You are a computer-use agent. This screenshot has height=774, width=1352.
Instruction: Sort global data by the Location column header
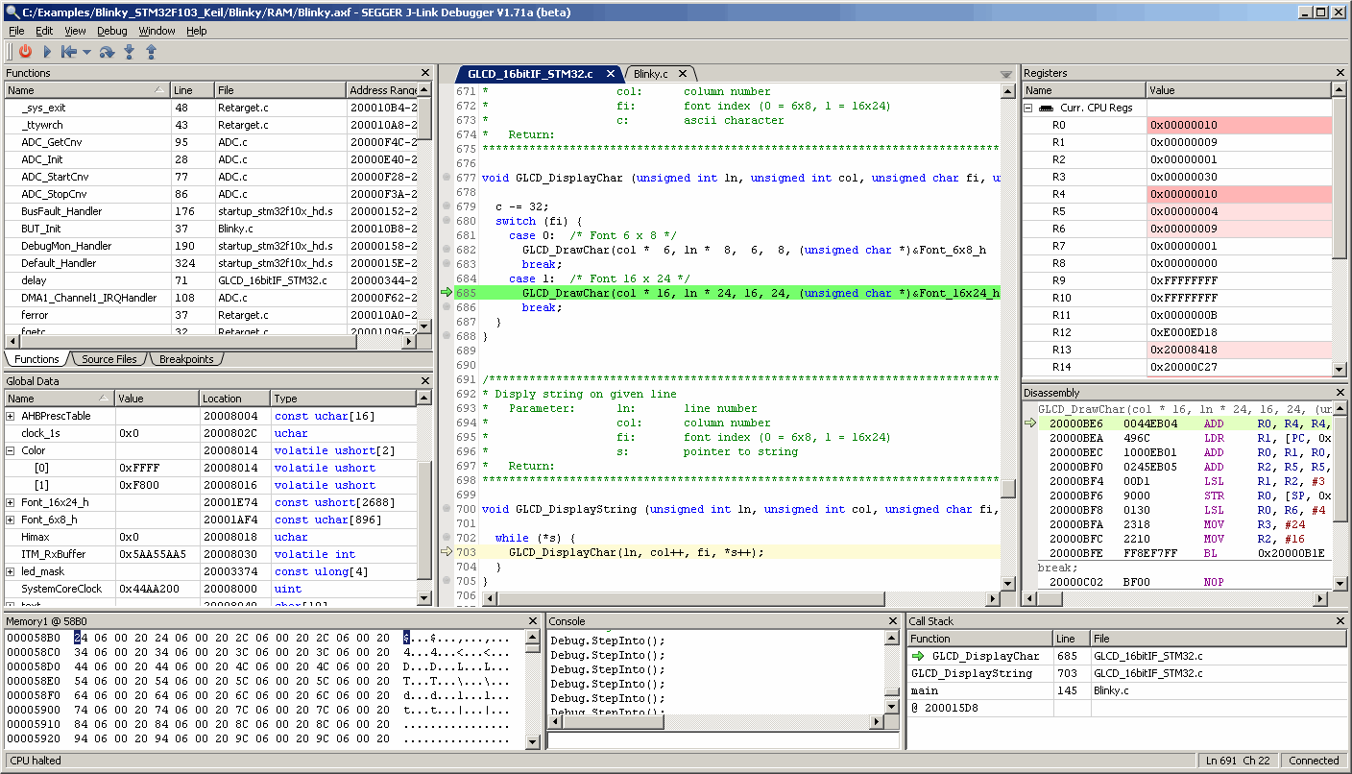234,399
